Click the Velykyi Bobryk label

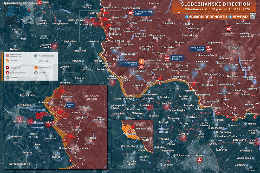pyautogui.click(x=60, y=24)
